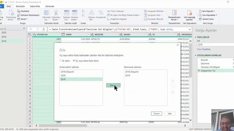Open Özellikler in the Sorgu group
Image resolution: width=234 pixels, height=131 pixels.
point(23,11)
